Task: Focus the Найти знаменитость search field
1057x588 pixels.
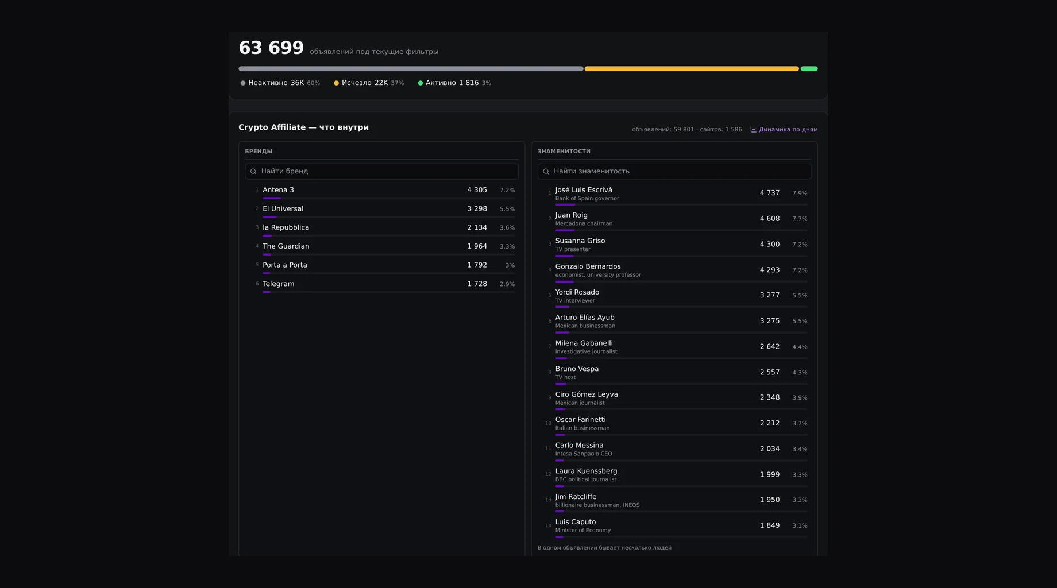Action: (x=674, y=171)
